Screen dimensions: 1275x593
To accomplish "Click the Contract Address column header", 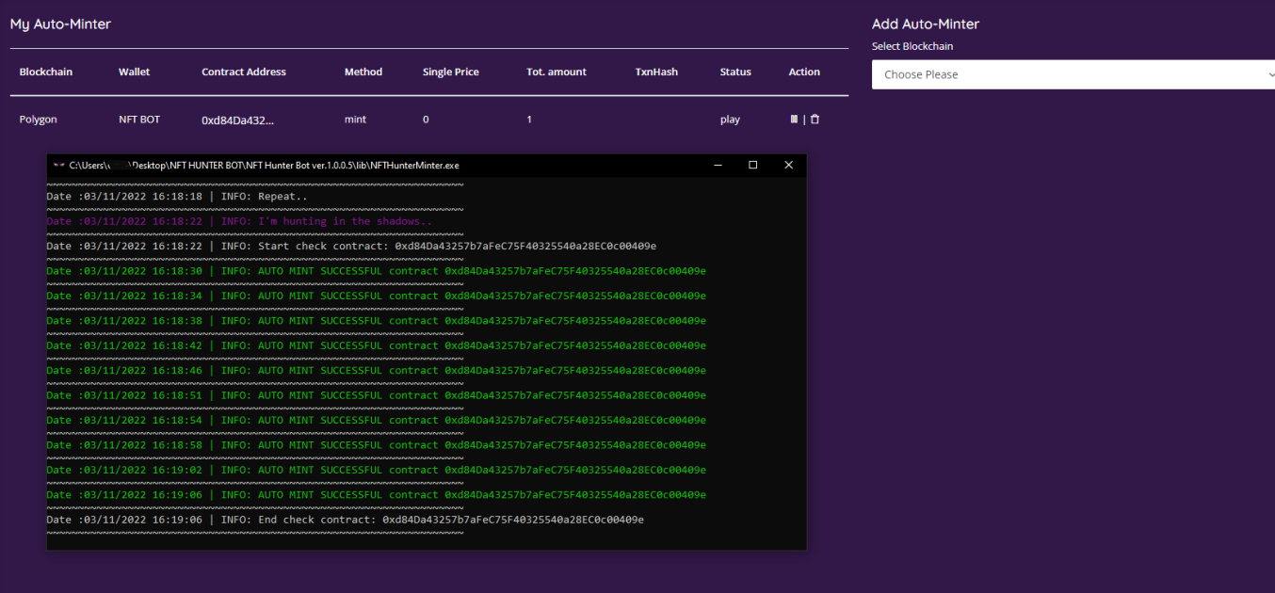I will coord(244,72).
